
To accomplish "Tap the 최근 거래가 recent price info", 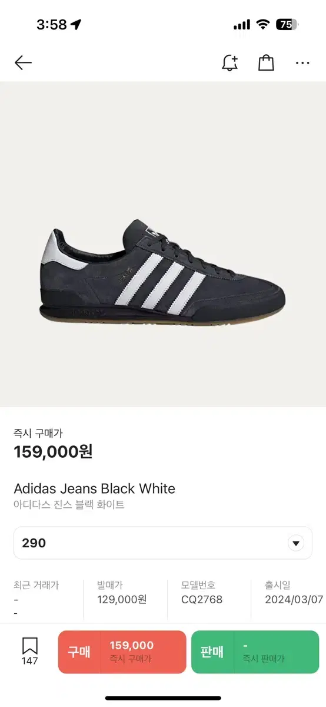I will pyautogui.click(x=36, y=599).
